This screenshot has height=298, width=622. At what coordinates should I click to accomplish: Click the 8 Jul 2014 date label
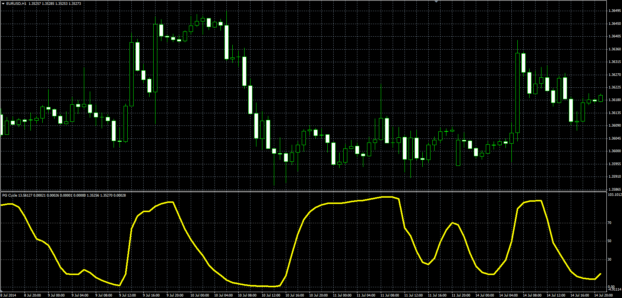(x=9, y=295)
